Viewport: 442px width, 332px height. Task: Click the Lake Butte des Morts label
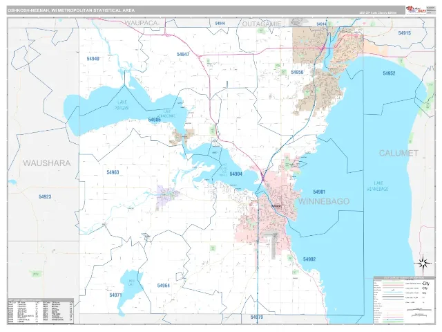pos(223,170)
